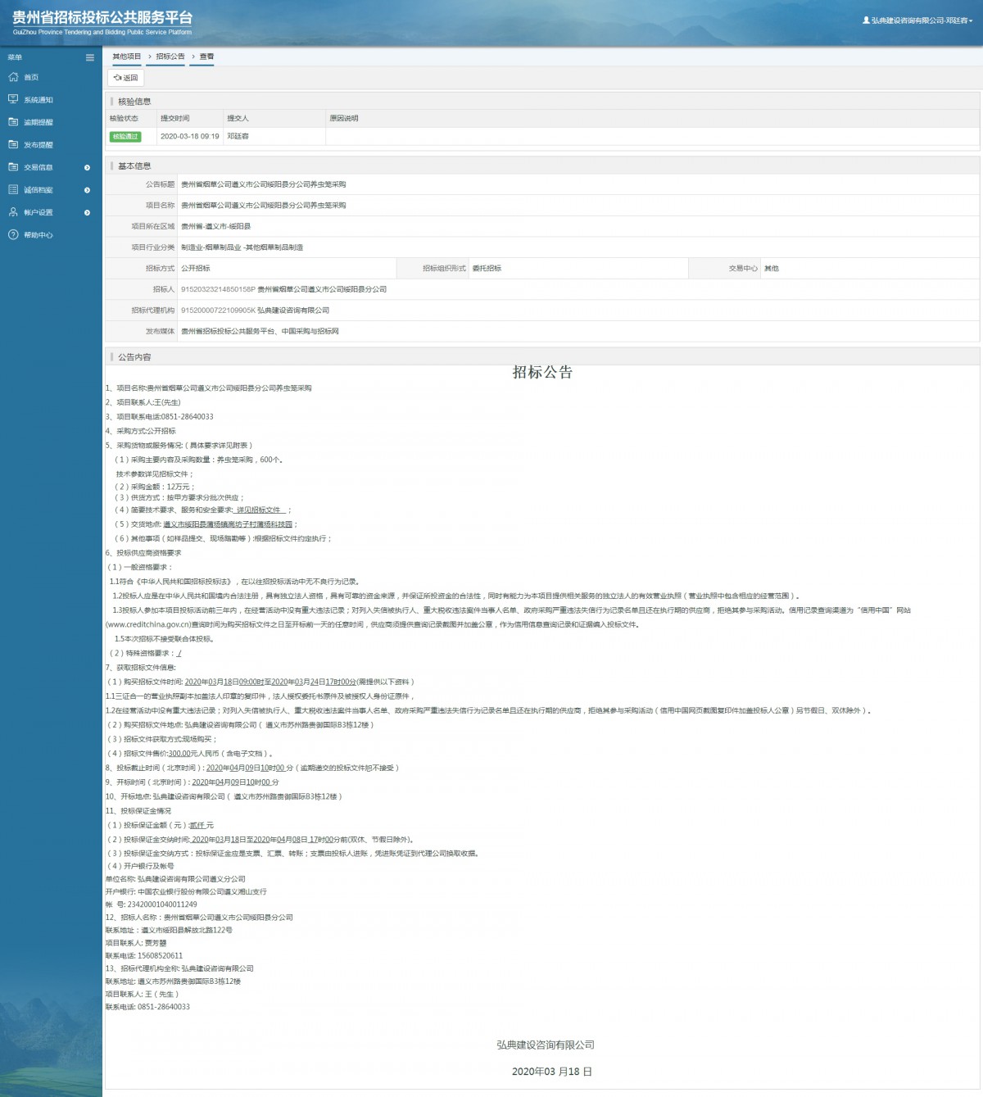Expand the 诚信档案 submenu arrow

coord(88,190)
